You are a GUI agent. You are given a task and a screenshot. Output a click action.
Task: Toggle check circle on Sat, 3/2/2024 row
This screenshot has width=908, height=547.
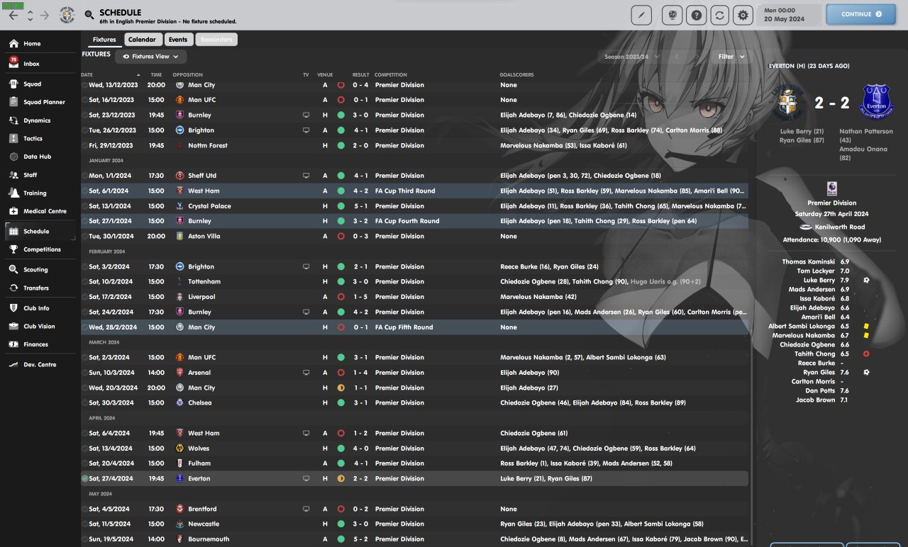(x=84, y=266)
